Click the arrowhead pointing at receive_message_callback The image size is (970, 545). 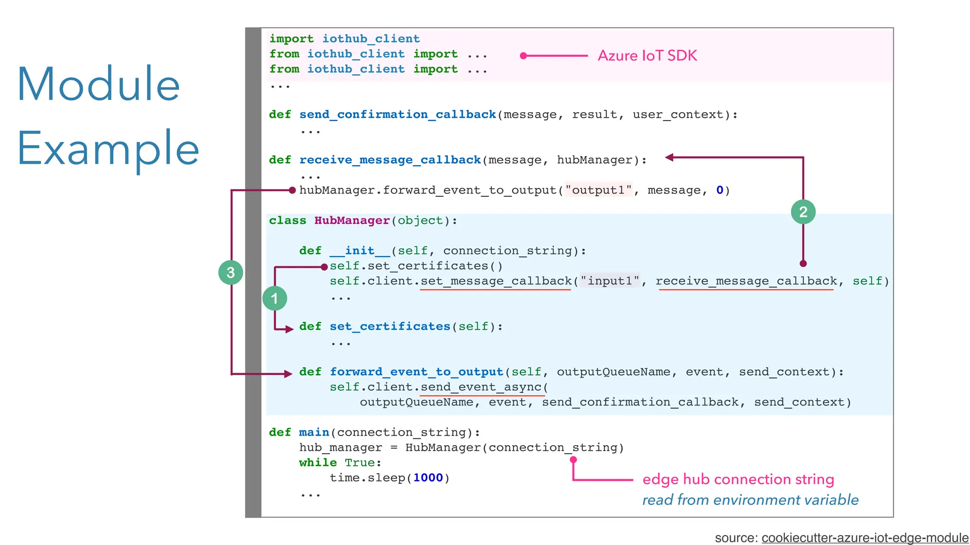pyautogui.click(x=669, y=158)
